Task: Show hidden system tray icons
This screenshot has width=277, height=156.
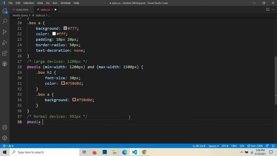Action: (242, 152)
